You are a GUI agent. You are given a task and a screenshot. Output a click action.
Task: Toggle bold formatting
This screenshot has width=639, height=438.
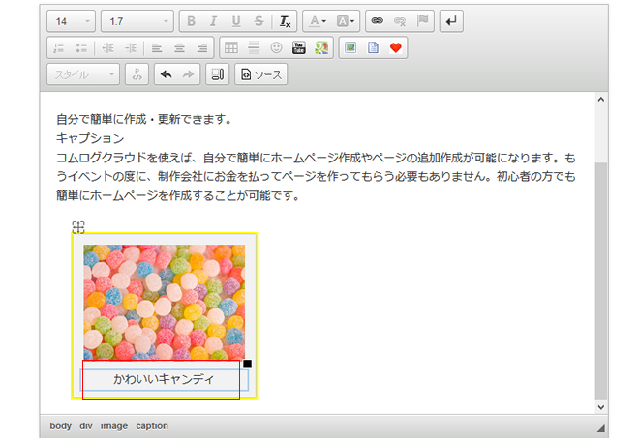191,20
